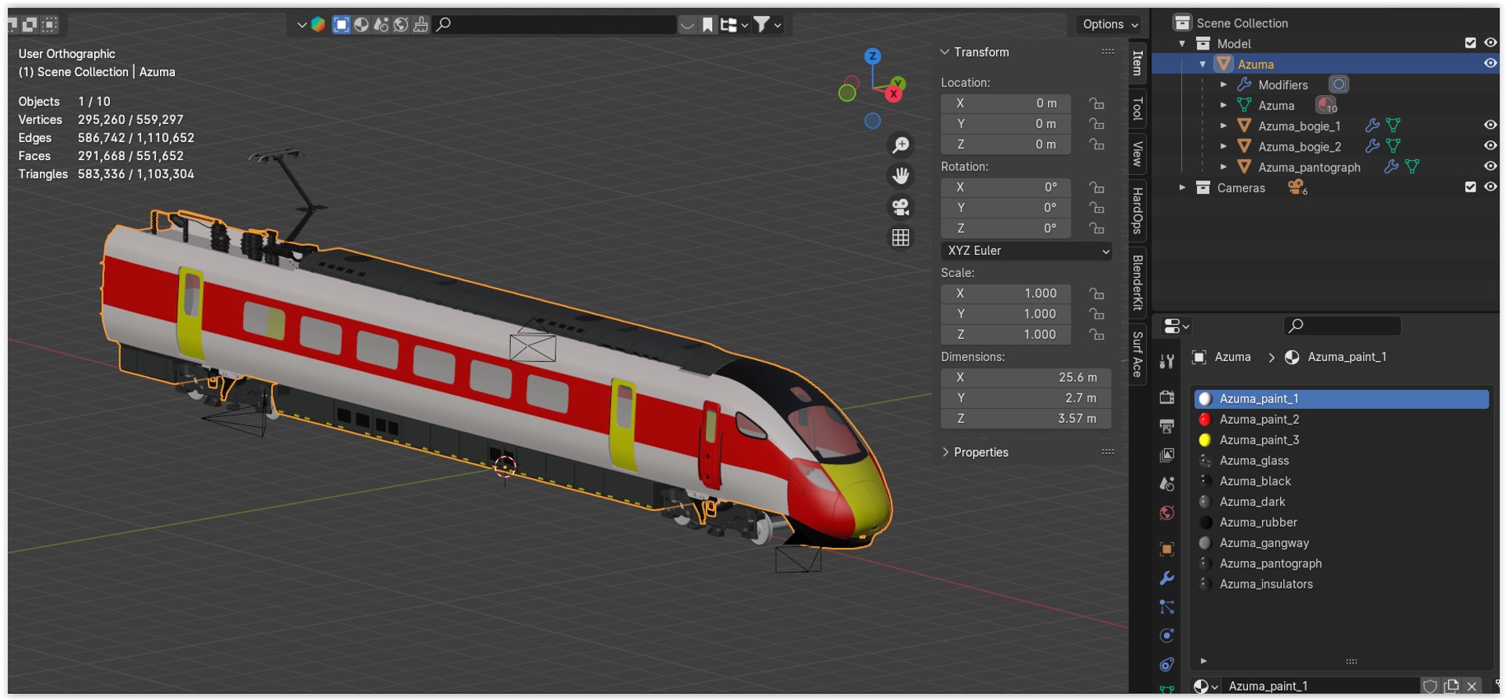Select the Azuma_paint_2 material slot
The image size is (1506, 700).
(x=1341, y=419)
